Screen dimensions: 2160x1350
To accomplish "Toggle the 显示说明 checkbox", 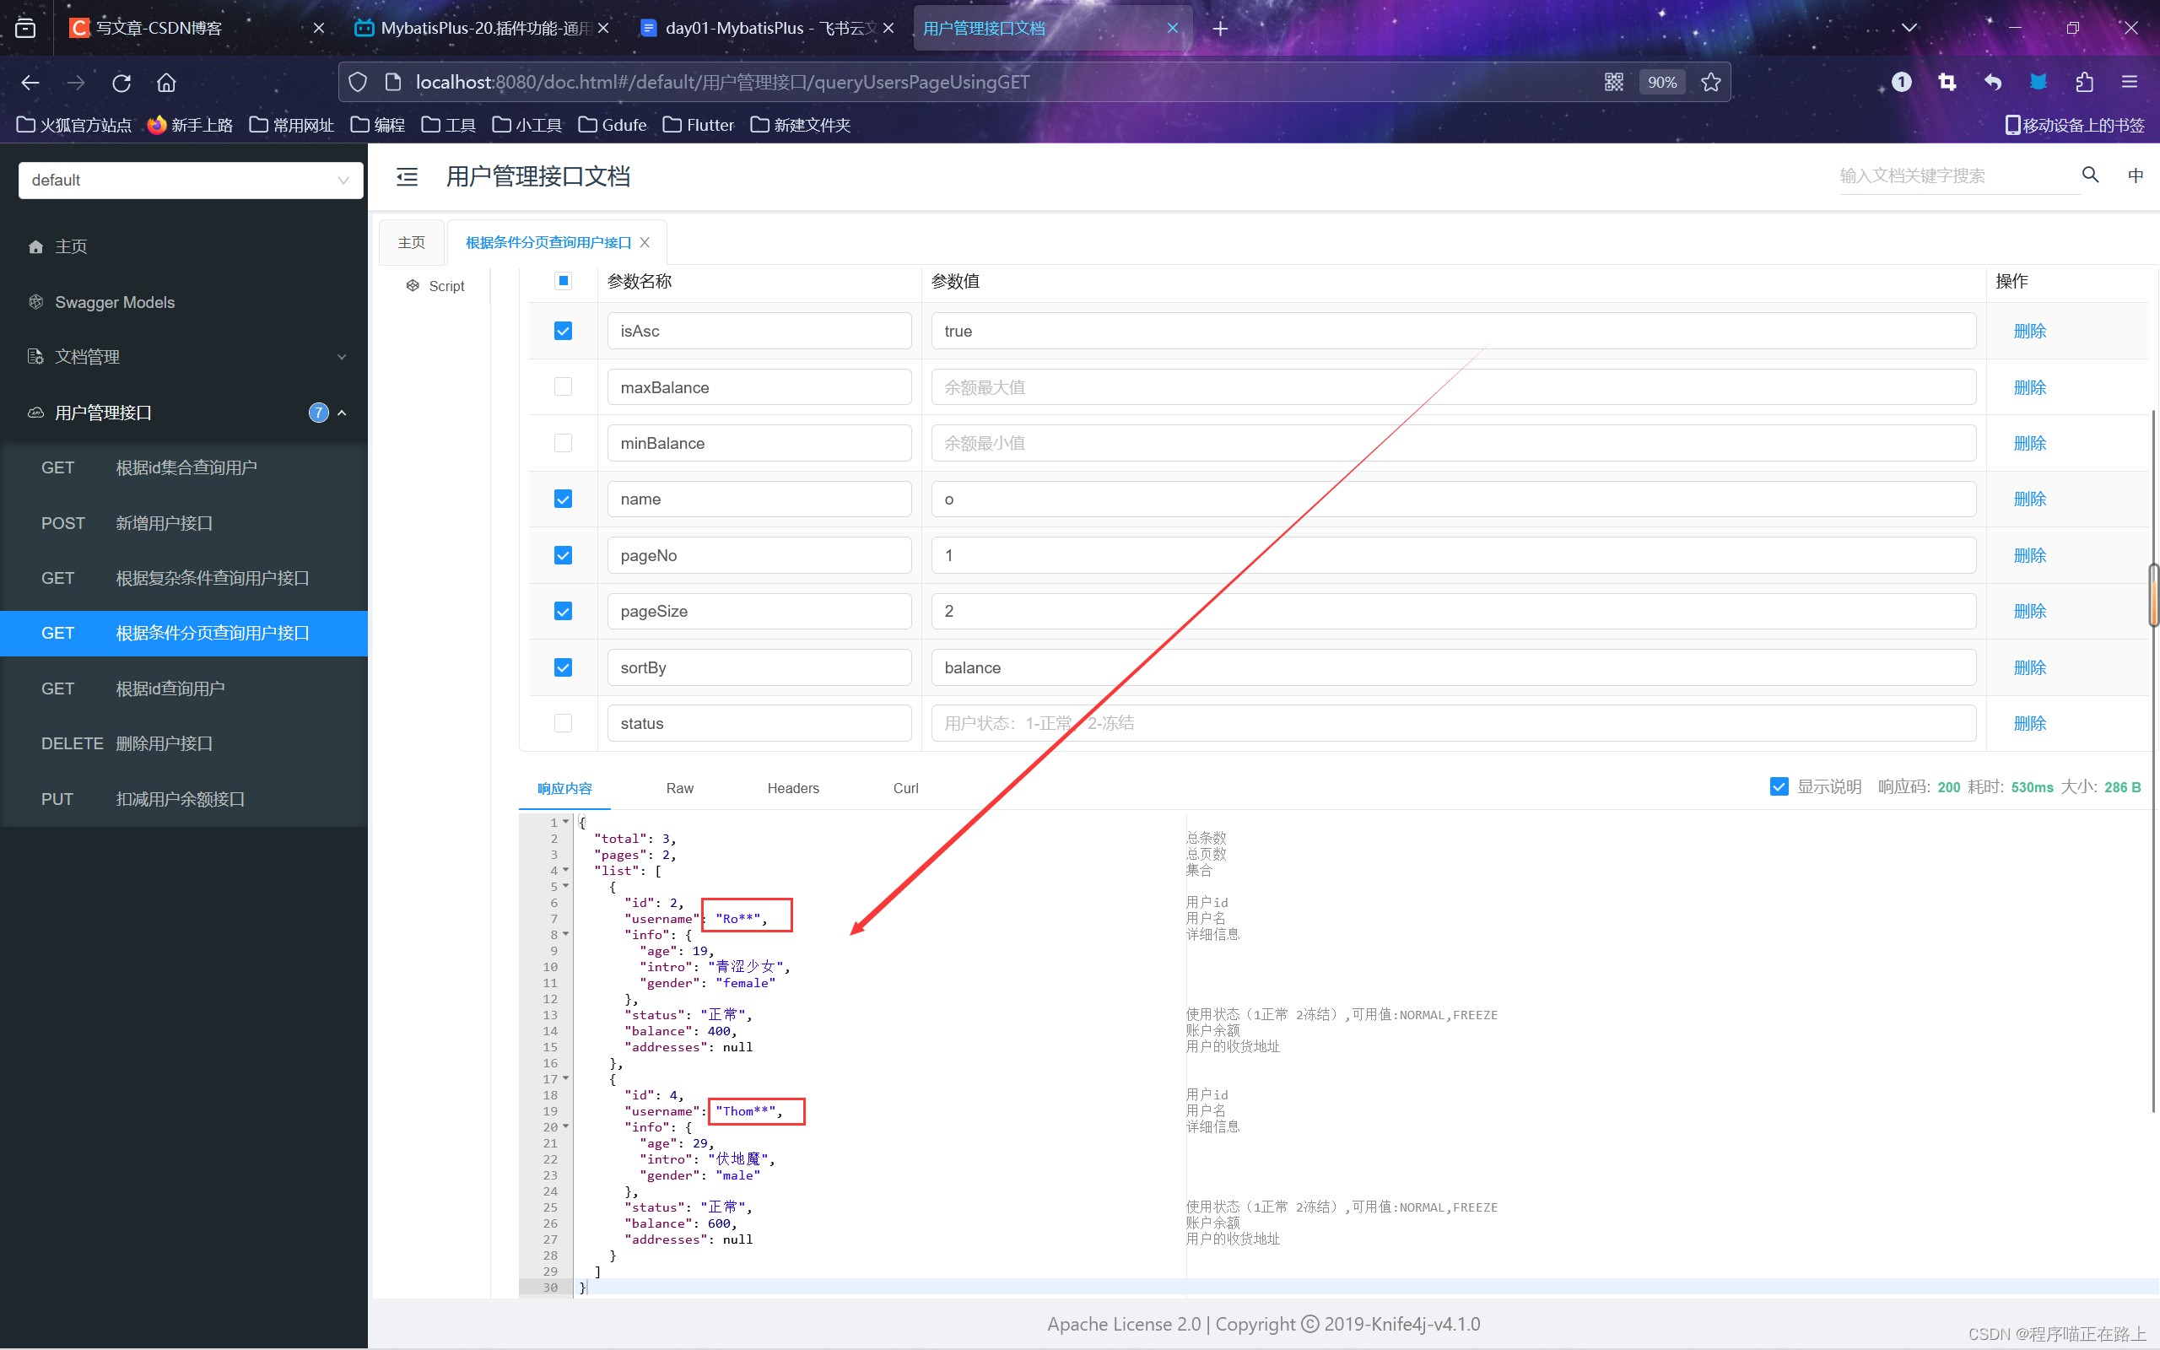I will [1778, 786].
